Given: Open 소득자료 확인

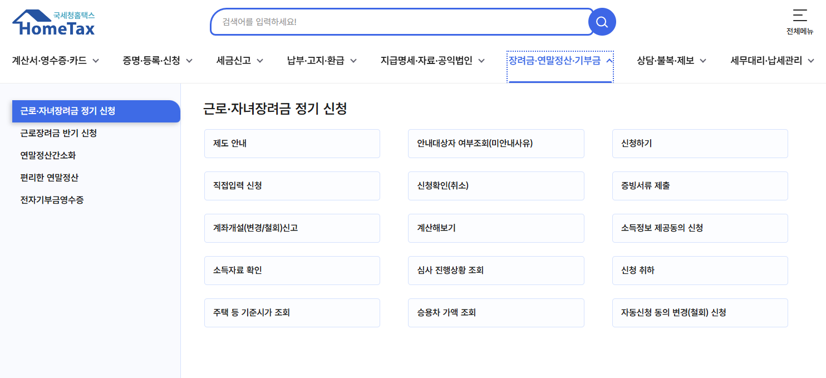Looking at the screenshot, I should pyautogui.click(x=292, y=270).
